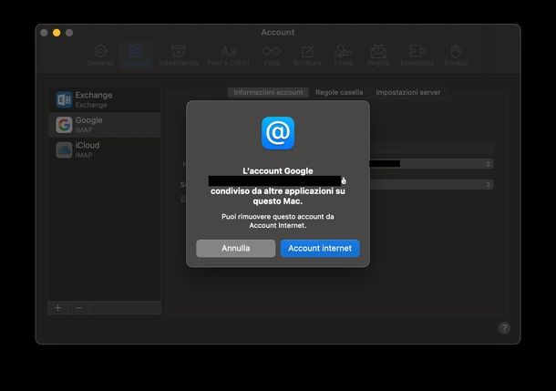Screen dimensions: 556x391
Task: Open help with question mark button
Action: coord(504,328)
